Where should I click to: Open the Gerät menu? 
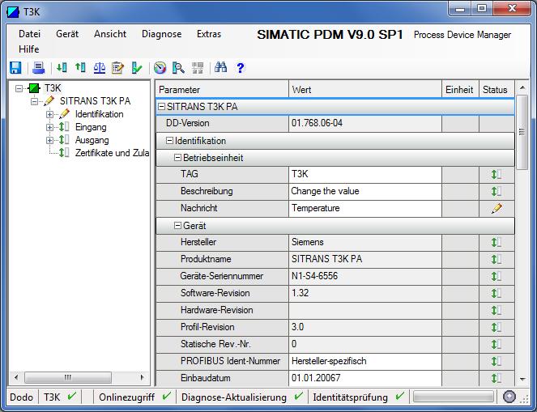click(67, 34)
